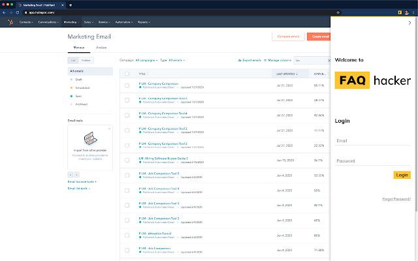This screenshot has width=418, height=261.
Task: Open the browser profile avatar
Action: tap(406, 12)
